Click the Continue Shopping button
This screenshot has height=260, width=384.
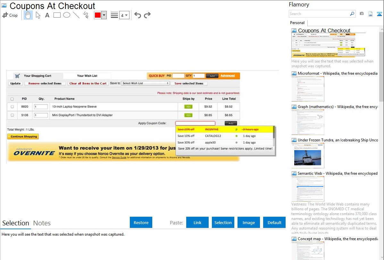23,137
